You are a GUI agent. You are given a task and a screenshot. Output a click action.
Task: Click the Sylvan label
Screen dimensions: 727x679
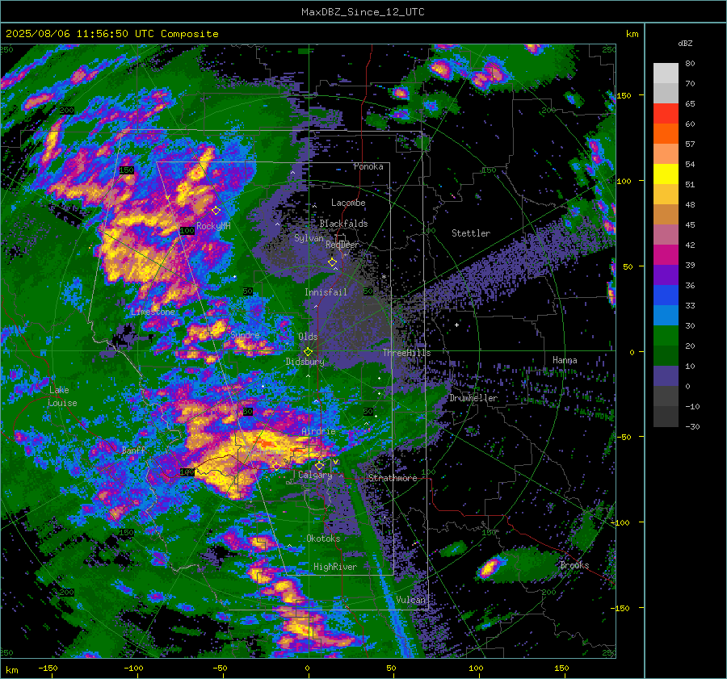point(309,238)
